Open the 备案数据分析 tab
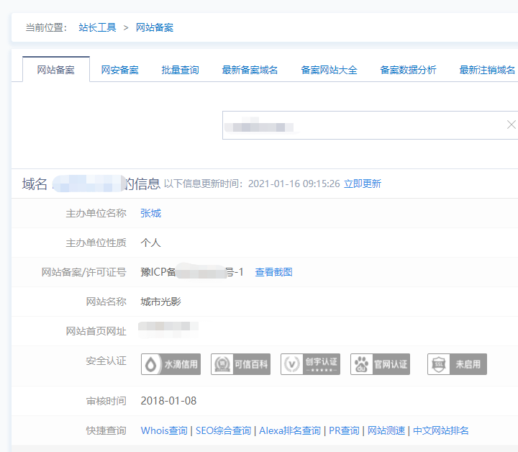The width and height of the screenshot is (518, 452). pyautogui.click(x=408, y=70)
